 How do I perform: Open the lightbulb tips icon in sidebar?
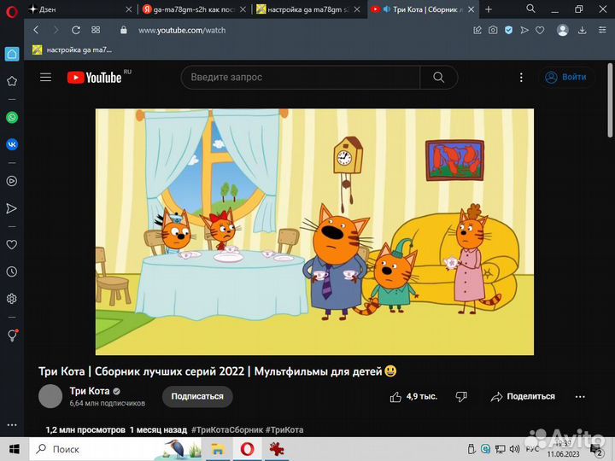pyautogui.click(x=13, y=336)
